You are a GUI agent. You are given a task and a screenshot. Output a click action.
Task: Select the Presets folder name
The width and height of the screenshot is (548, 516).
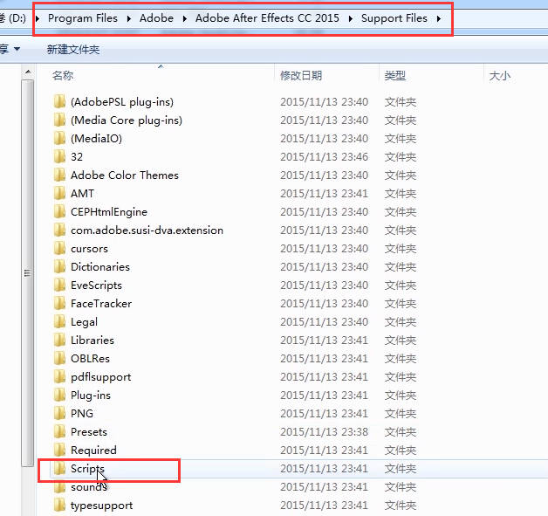pyautogui.click(x=89, y=432)
